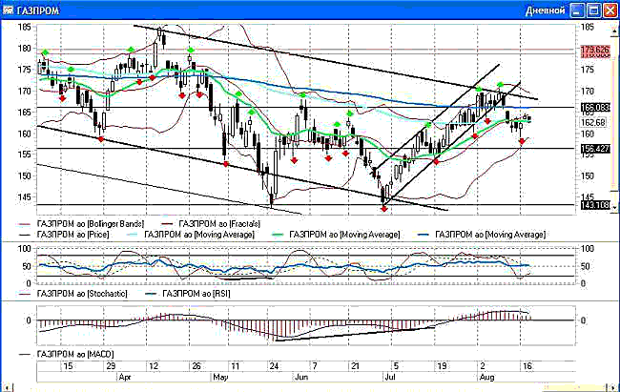The width and height of the screenshot is (620, 392).
Task: Click the Bollinger Bands legend entry
Action: [x=82, y=224]
